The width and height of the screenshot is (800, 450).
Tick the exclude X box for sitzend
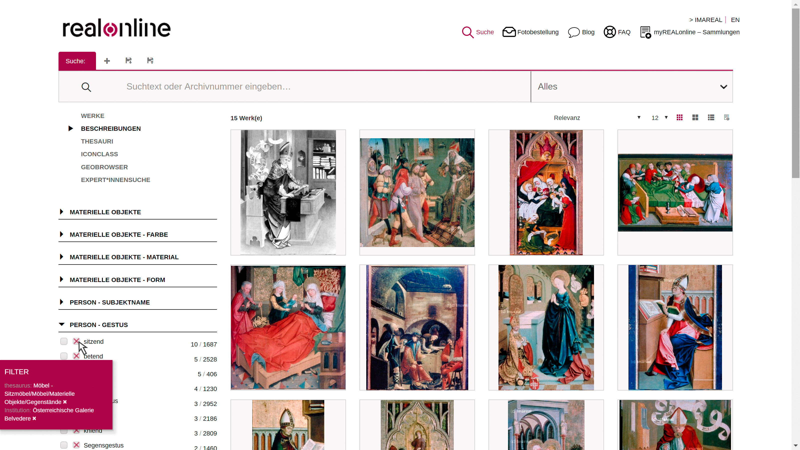pyautogui.click(x=76, y=341)
